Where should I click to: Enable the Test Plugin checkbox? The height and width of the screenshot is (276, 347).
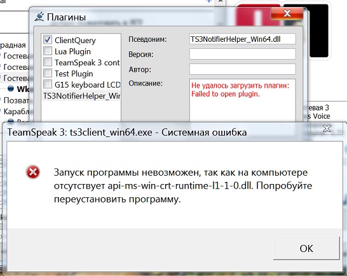(x=48, y=73)
